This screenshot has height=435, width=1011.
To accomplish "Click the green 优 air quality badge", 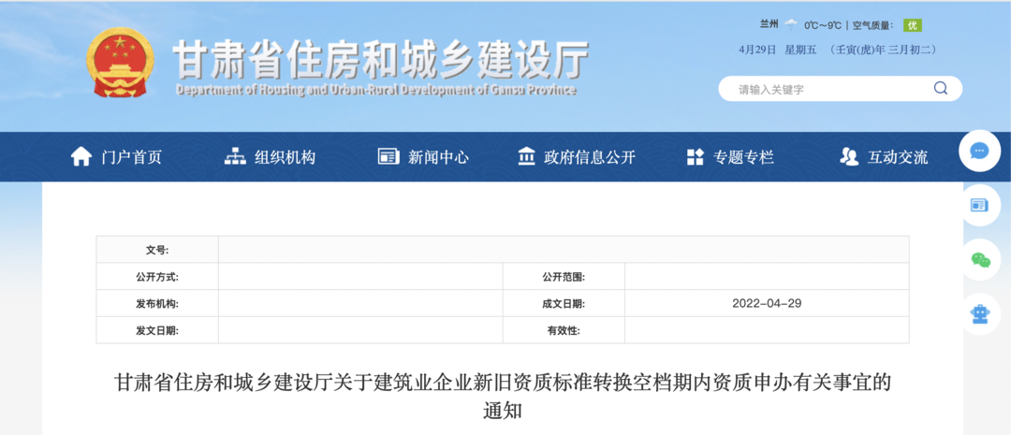I will pyautogui.click(x=912, y=25).
